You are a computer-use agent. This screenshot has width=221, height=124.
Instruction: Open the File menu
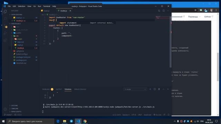pyautogui.click(x=9, y=6)
